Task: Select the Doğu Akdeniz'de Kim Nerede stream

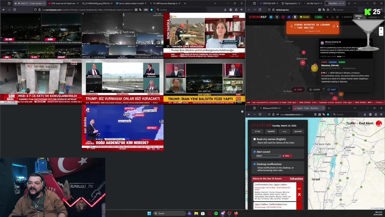Action: (123, 128)
